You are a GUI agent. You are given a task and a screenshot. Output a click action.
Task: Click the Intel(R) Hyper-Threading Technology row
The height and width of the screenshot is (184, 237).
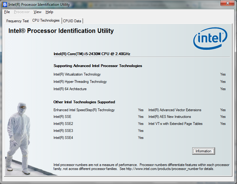click(x=140, y=82)
